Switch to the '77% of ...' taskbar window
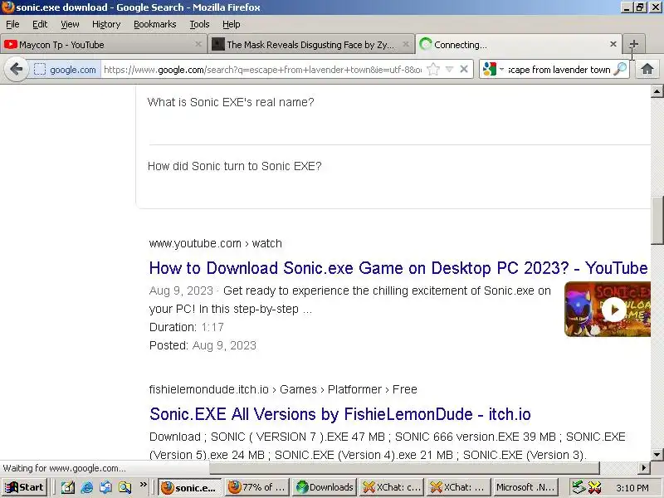664x498 pixels. coord(257,487)
